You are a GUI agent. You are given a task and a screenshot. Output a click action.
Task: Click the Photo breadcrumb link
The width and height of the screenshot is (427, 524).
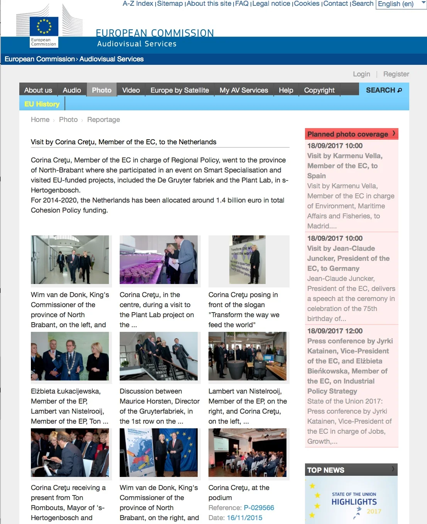click(x=68, y=120)
